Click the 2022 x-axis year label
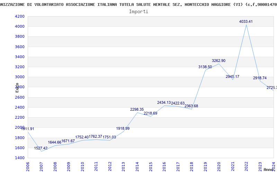The height and width of the screenshot is (173, 277). click(246, 167)
